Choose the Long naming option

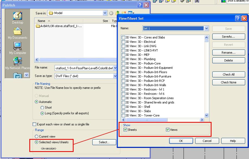click(42, 113)
